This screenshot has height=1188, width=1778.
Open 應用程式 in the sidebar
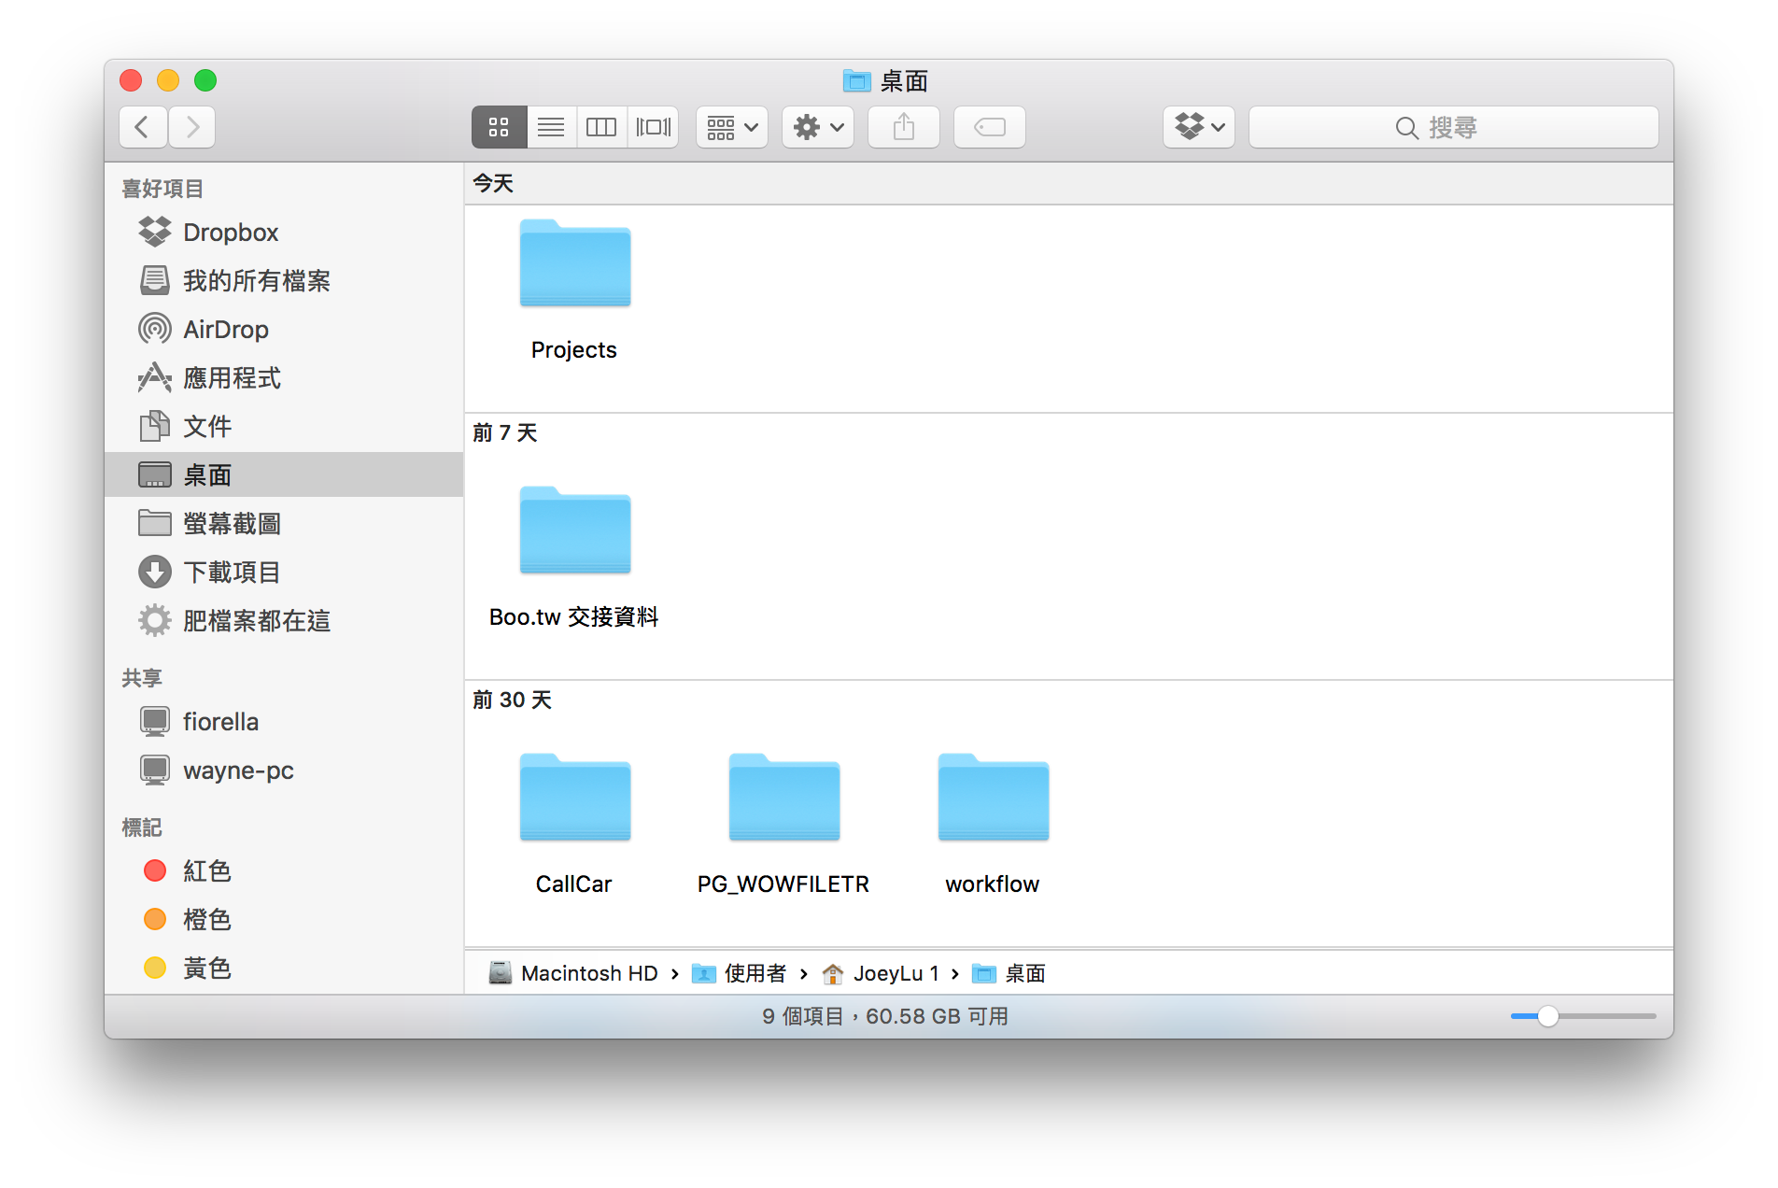[x=284, y=377]
